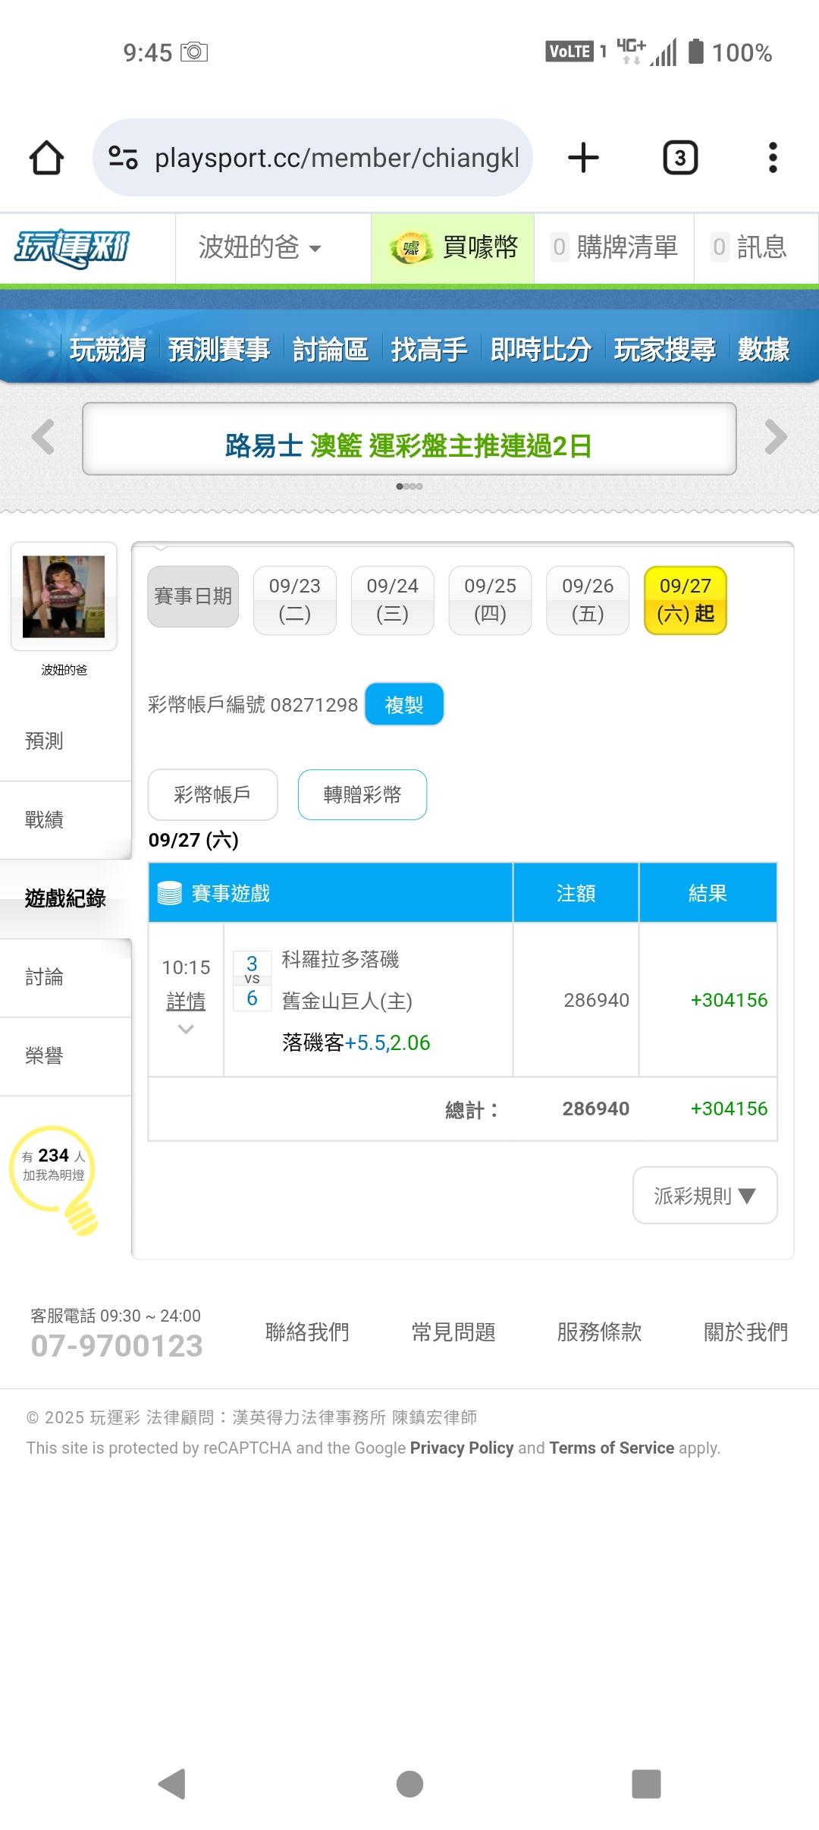Viewport: 819px width, 1830px height.
Task: Click the blue 複製 copy button
Action: pyautogui.click(x=403, y=705)
